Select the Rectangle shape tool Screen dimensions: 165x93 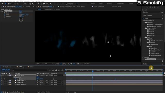click(30, 4)
